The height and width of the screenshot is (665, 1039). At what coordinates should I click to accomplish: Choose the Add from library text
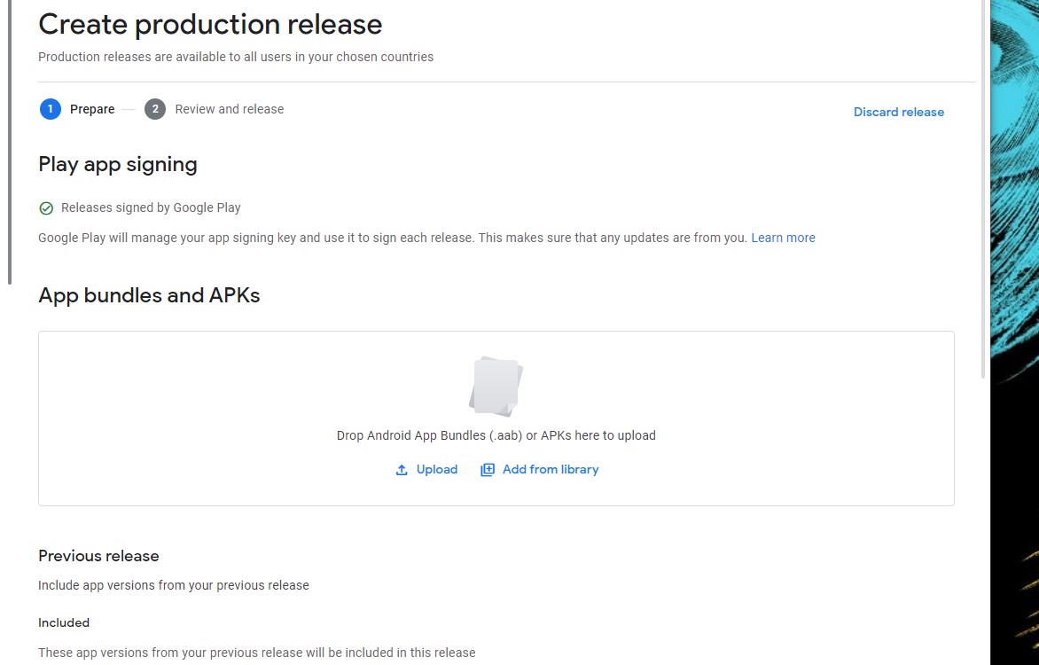551,469
